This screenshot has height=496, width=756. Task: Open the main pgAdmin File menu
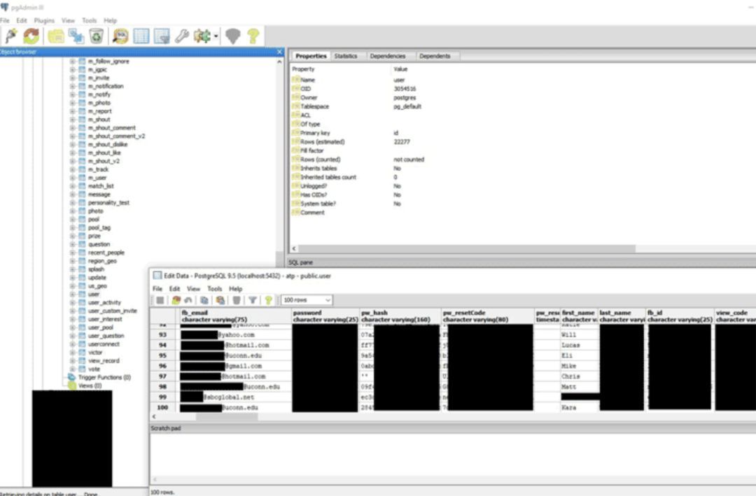(5, 21)
